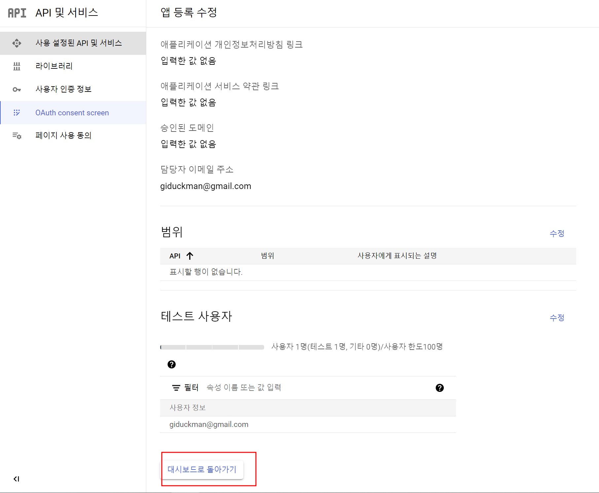This screenshot has height=493, width=599.
Task: Click the OAuth consent screen dots icon
Action: 17,113
